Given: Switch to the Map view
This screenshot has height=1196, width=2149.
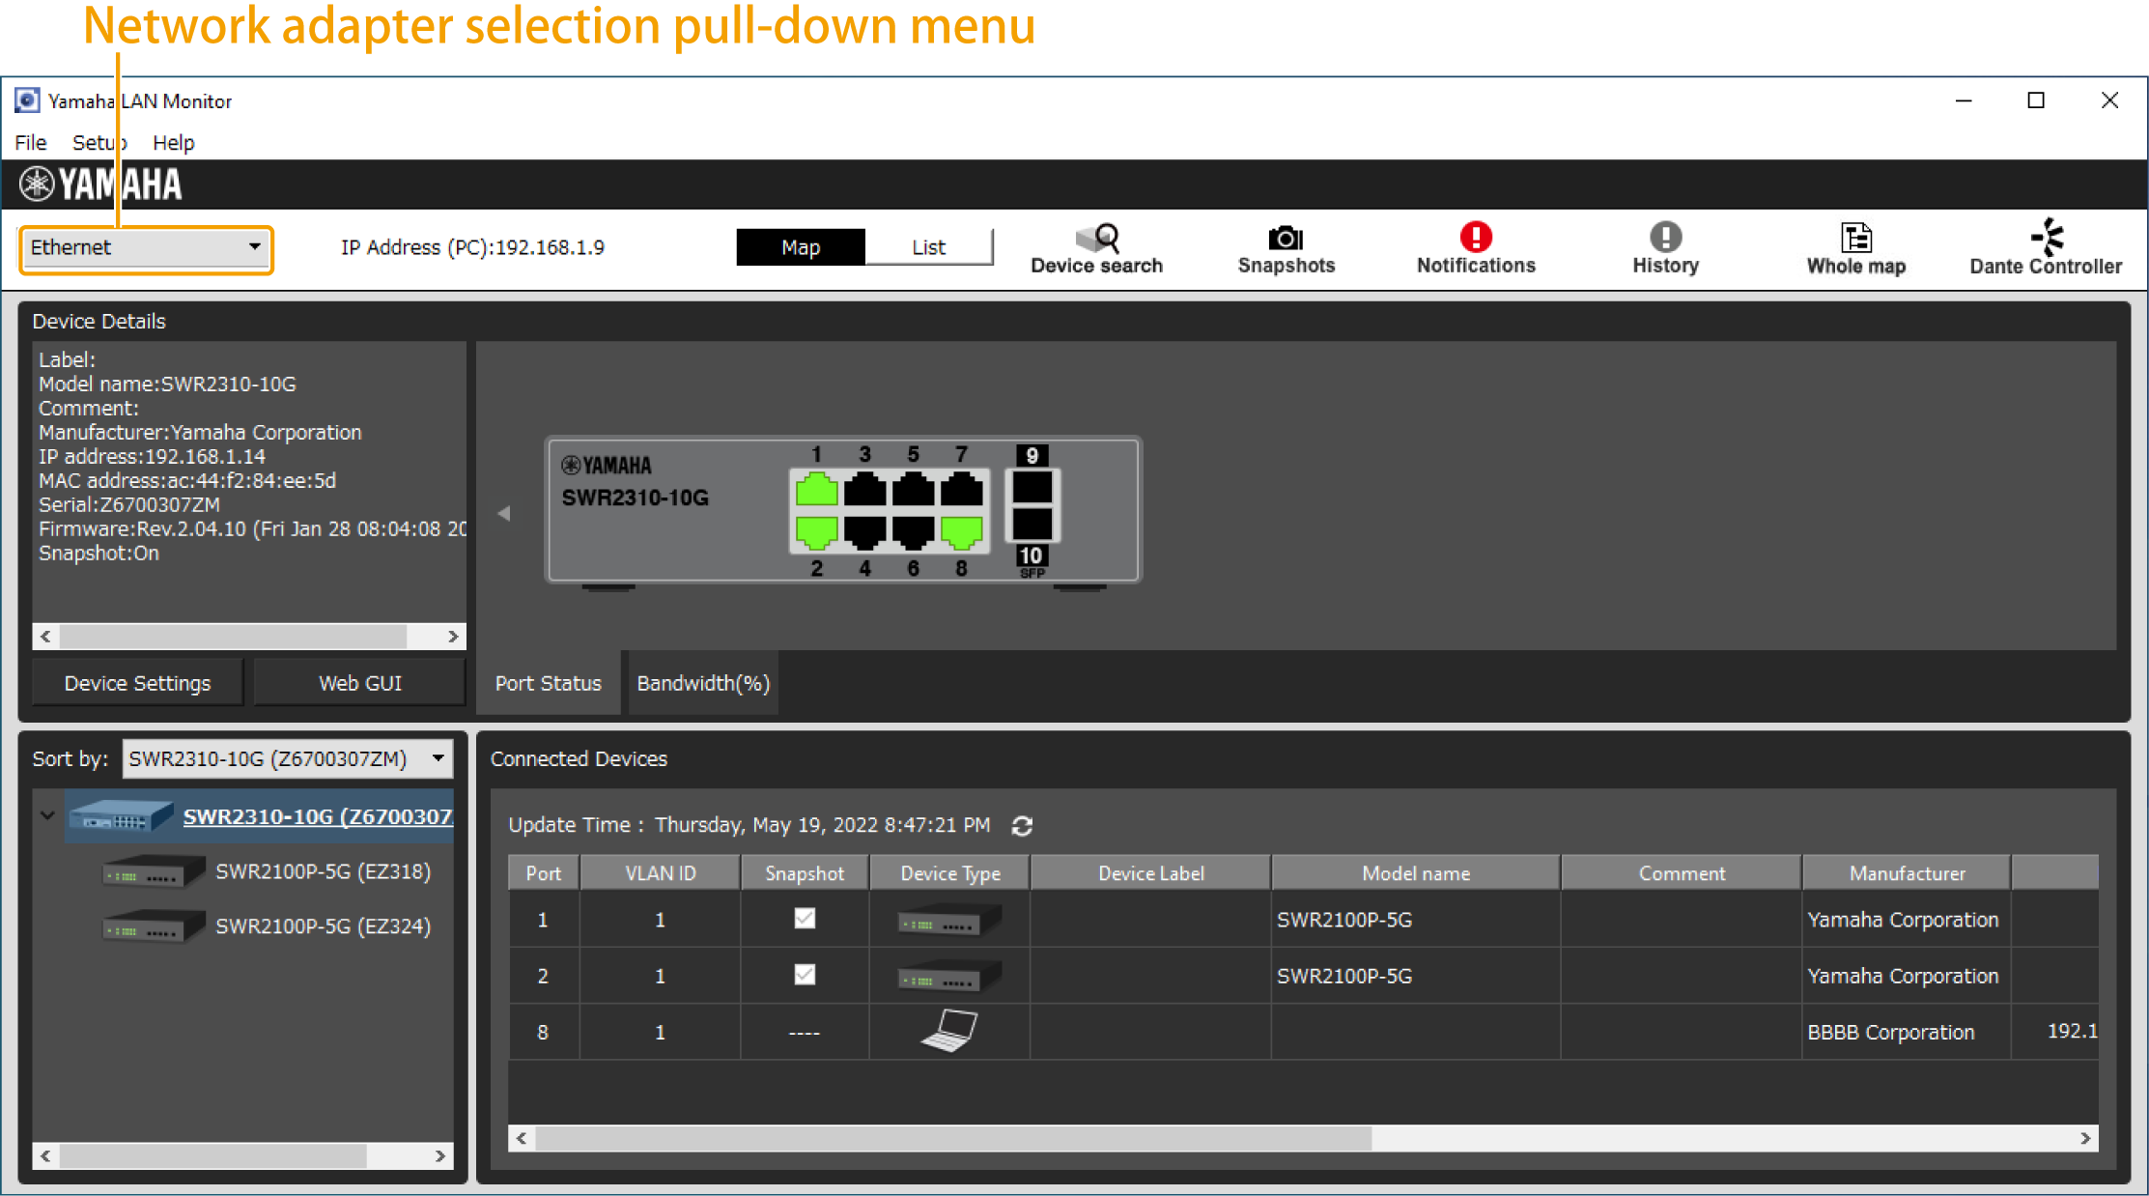Looking at the screenshot, I should [800, 246].
